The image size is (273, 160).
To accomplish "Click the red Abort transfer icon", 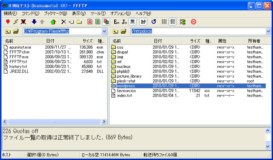I will pyautogui.click(x=193, y=22).
